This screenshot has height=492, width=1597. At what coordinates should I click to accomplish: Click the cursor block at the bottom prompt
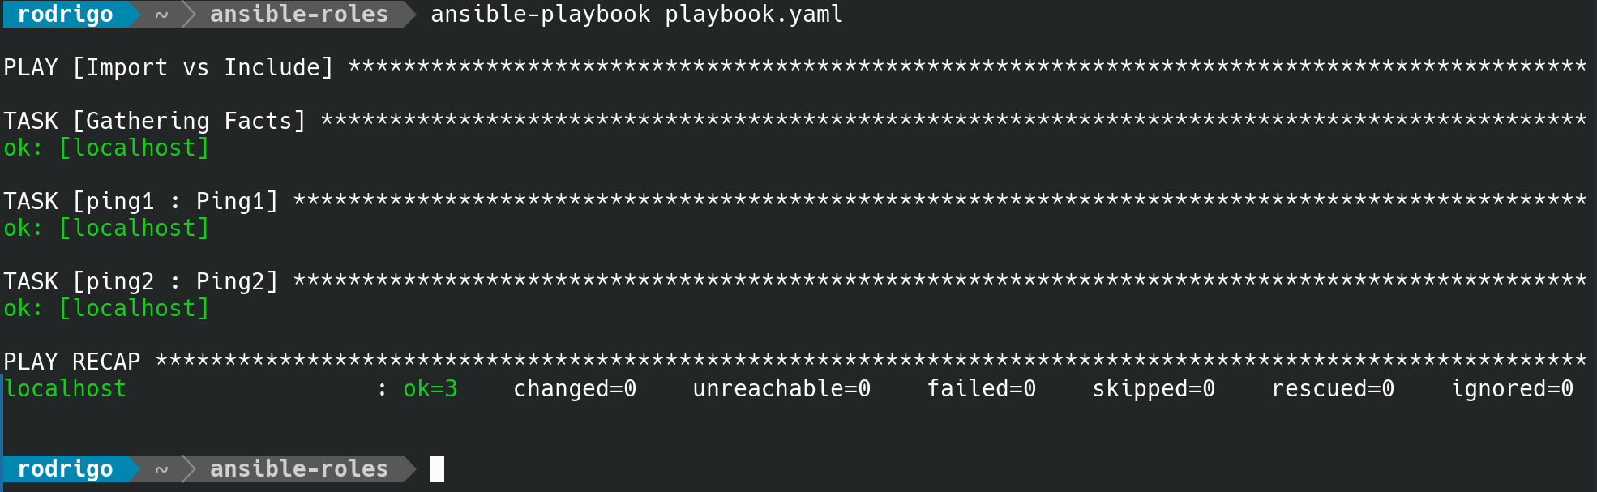pos(437,469)
